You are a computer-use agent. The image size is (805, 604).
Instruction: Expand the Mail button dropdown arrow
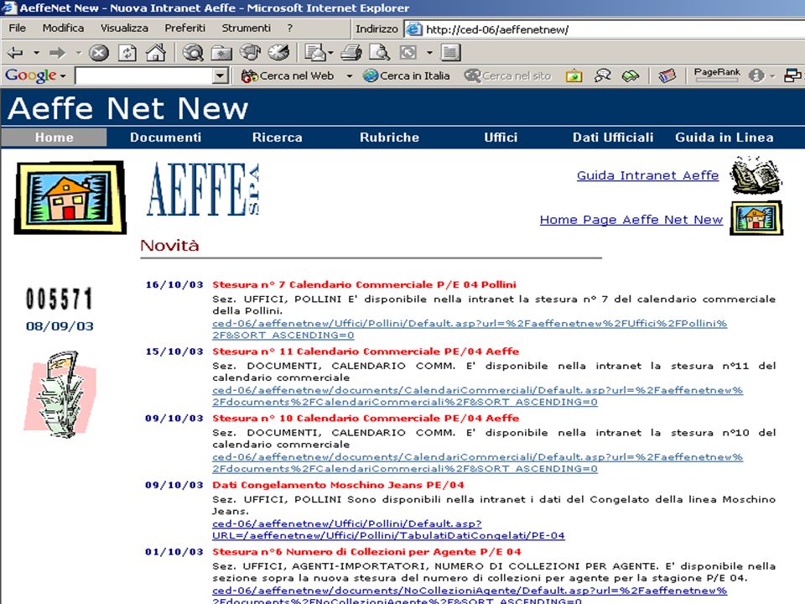pos(330,52)
